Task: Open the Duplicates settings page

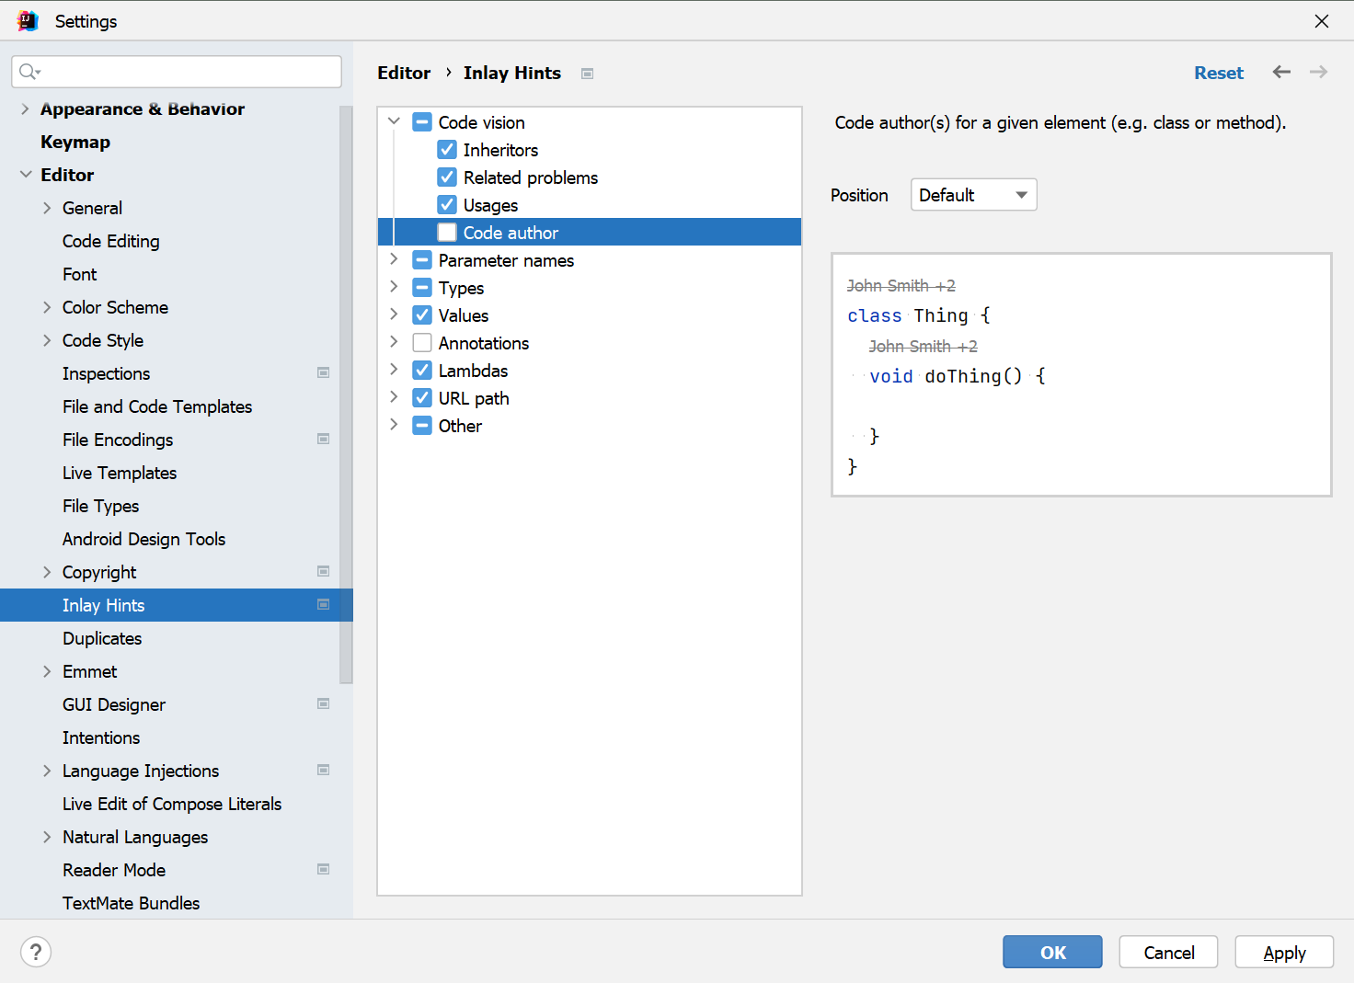Action: pos(102,638)
